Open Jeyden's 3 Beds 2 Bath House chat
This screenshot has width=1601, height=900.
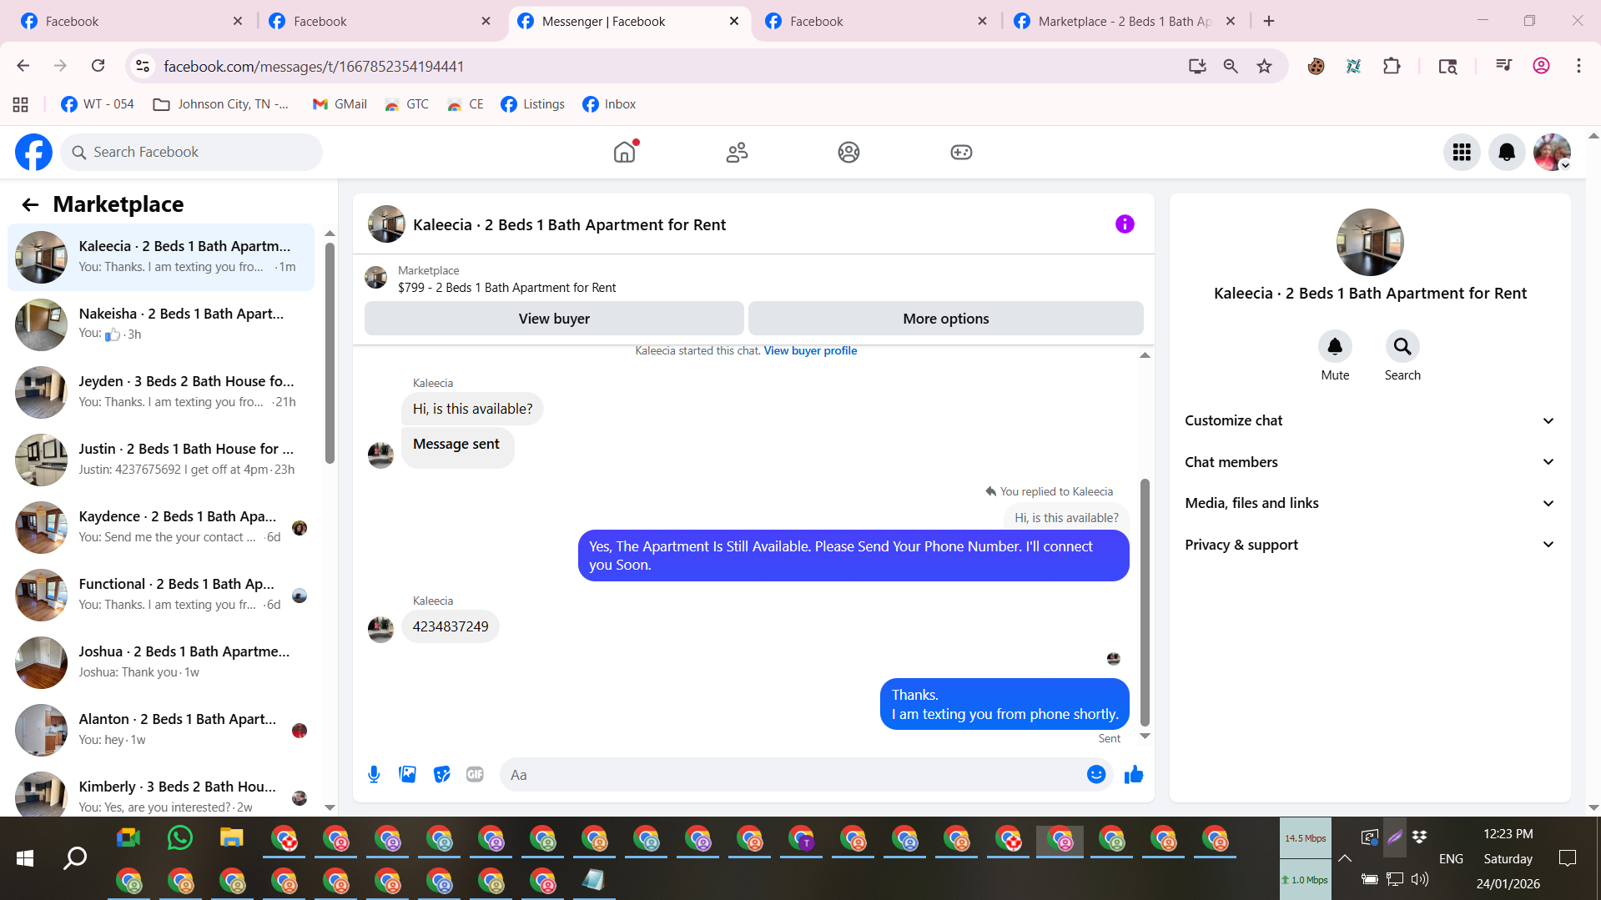161,392
